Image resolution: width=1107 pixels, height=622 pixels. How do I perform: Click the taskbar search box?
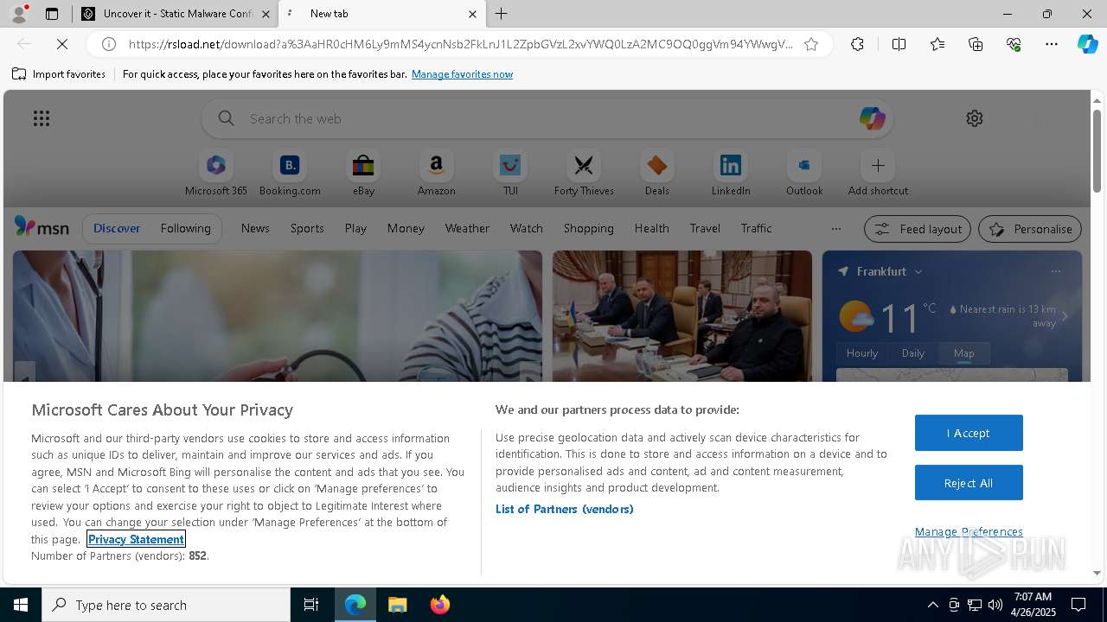[166, 605]
